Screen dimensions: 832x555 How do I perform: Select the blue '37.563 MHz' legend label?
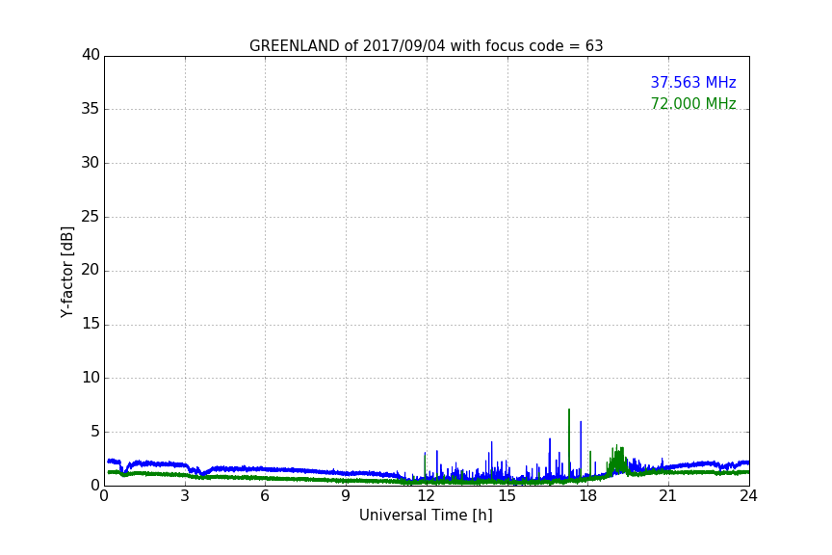click(693, 83)
